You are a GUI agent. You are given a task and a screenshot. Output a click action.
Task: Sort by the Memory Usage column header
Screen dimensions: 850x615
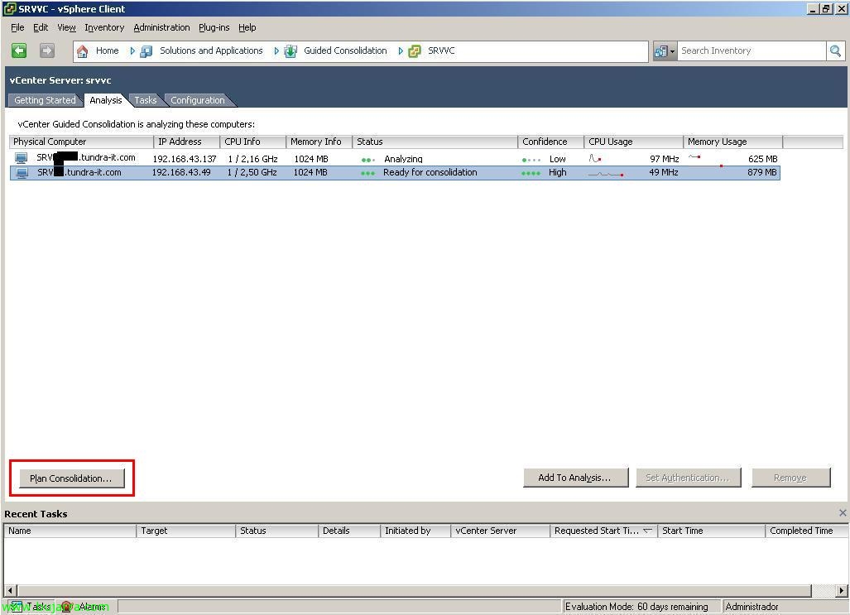[x=732, y=142]
